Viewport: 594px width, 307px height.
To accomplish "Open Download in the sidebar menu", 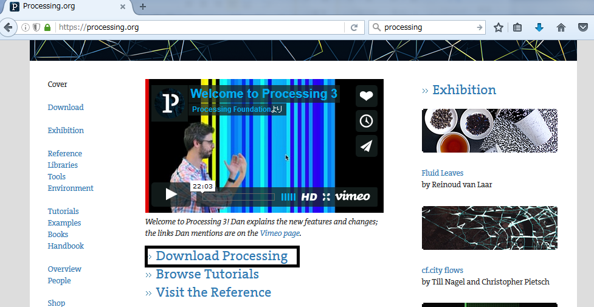I will click(66, 107).
